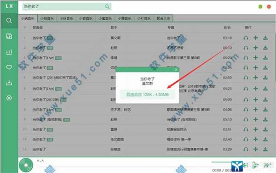
Task: Click artist 莫文蔚 in row 1
Action: (x=115, y=38)
